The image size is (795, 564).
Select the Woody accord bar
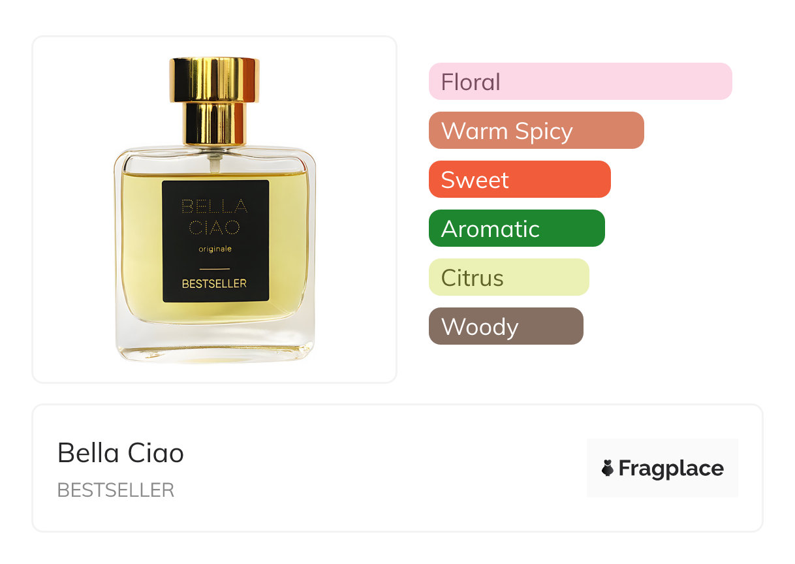click(x=506, y=326)
